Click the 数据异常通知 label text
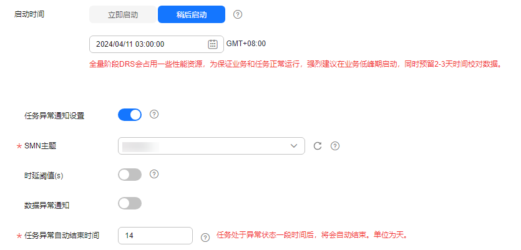 47,206
